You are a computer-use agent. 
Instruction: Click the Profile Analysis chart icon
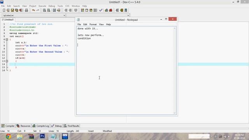106,10
